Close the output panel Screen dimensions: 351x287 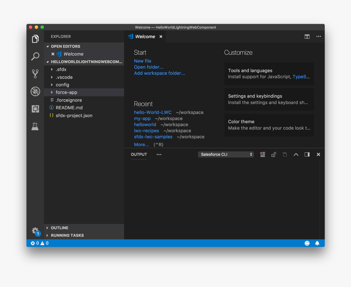click(x=318, y=155)
